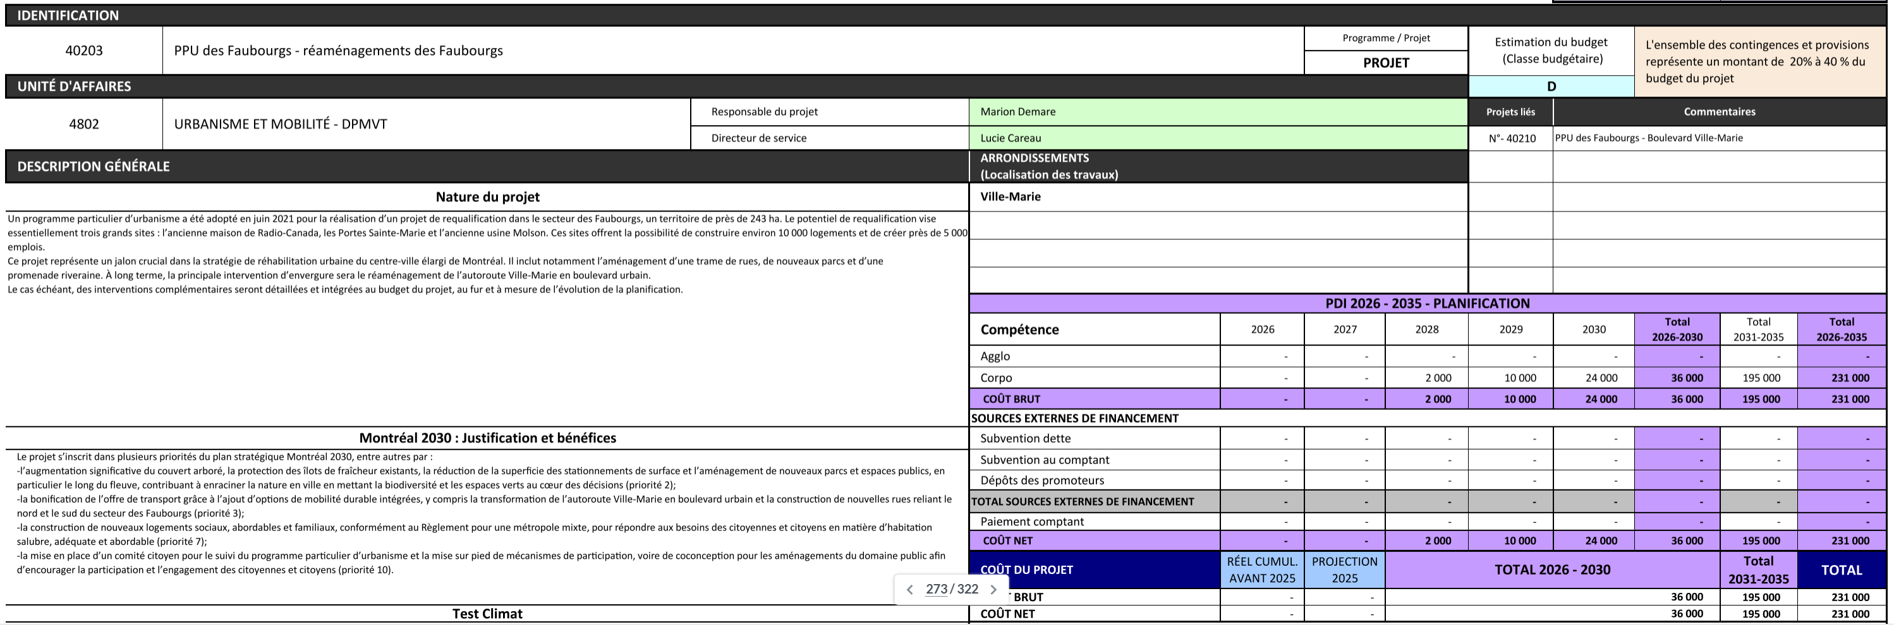Image resolution: width=1894 pixels, height=639 pixels.
Task: Click project number 40203
Action: (x=84, y=51)
